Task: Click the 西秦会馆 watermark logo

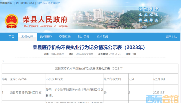Action: pos(162,99)
